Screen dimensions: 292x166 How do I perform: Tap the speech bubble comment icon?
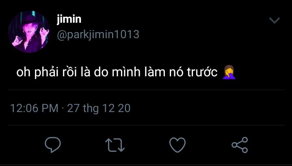53,145
